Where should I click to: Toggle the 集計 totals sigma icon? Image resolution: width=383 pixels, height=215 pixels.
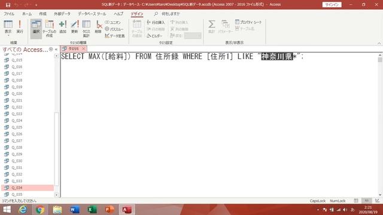211,27
